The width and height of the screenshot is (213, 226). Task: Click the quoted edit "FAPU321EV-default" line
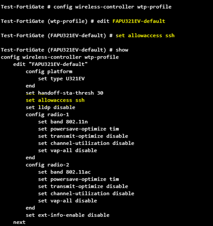[x=50, y=64]
